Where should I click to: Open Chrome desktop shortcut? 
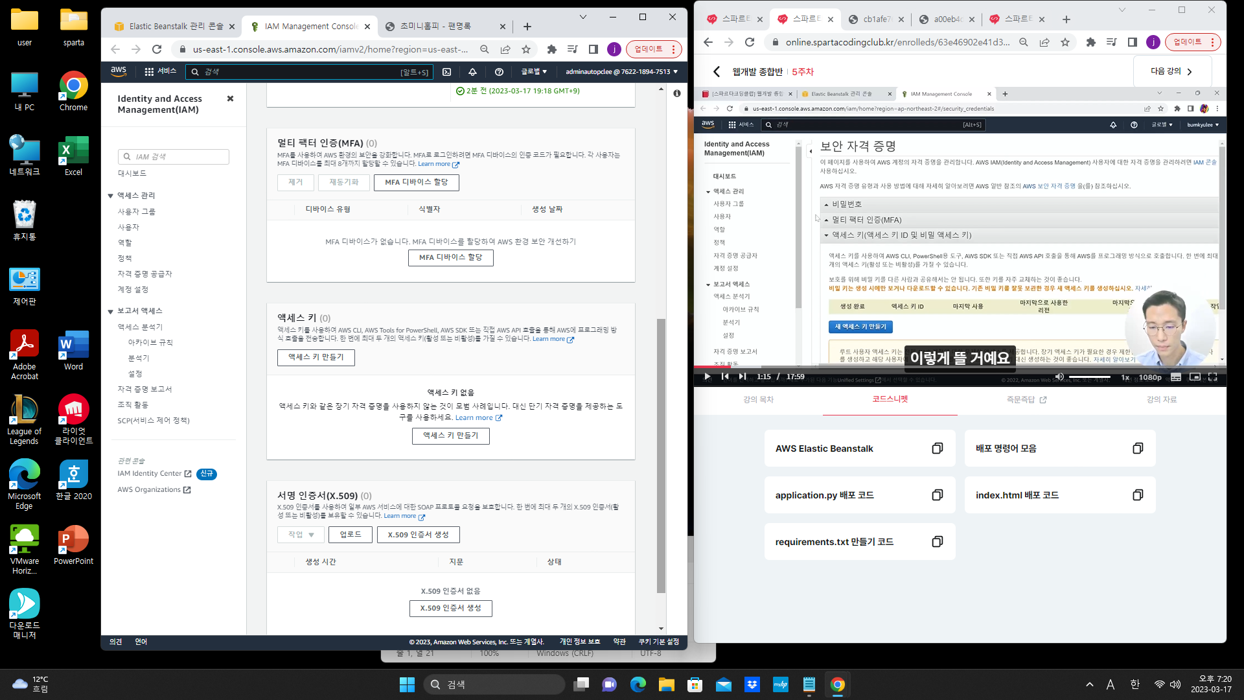coord(73,91)
